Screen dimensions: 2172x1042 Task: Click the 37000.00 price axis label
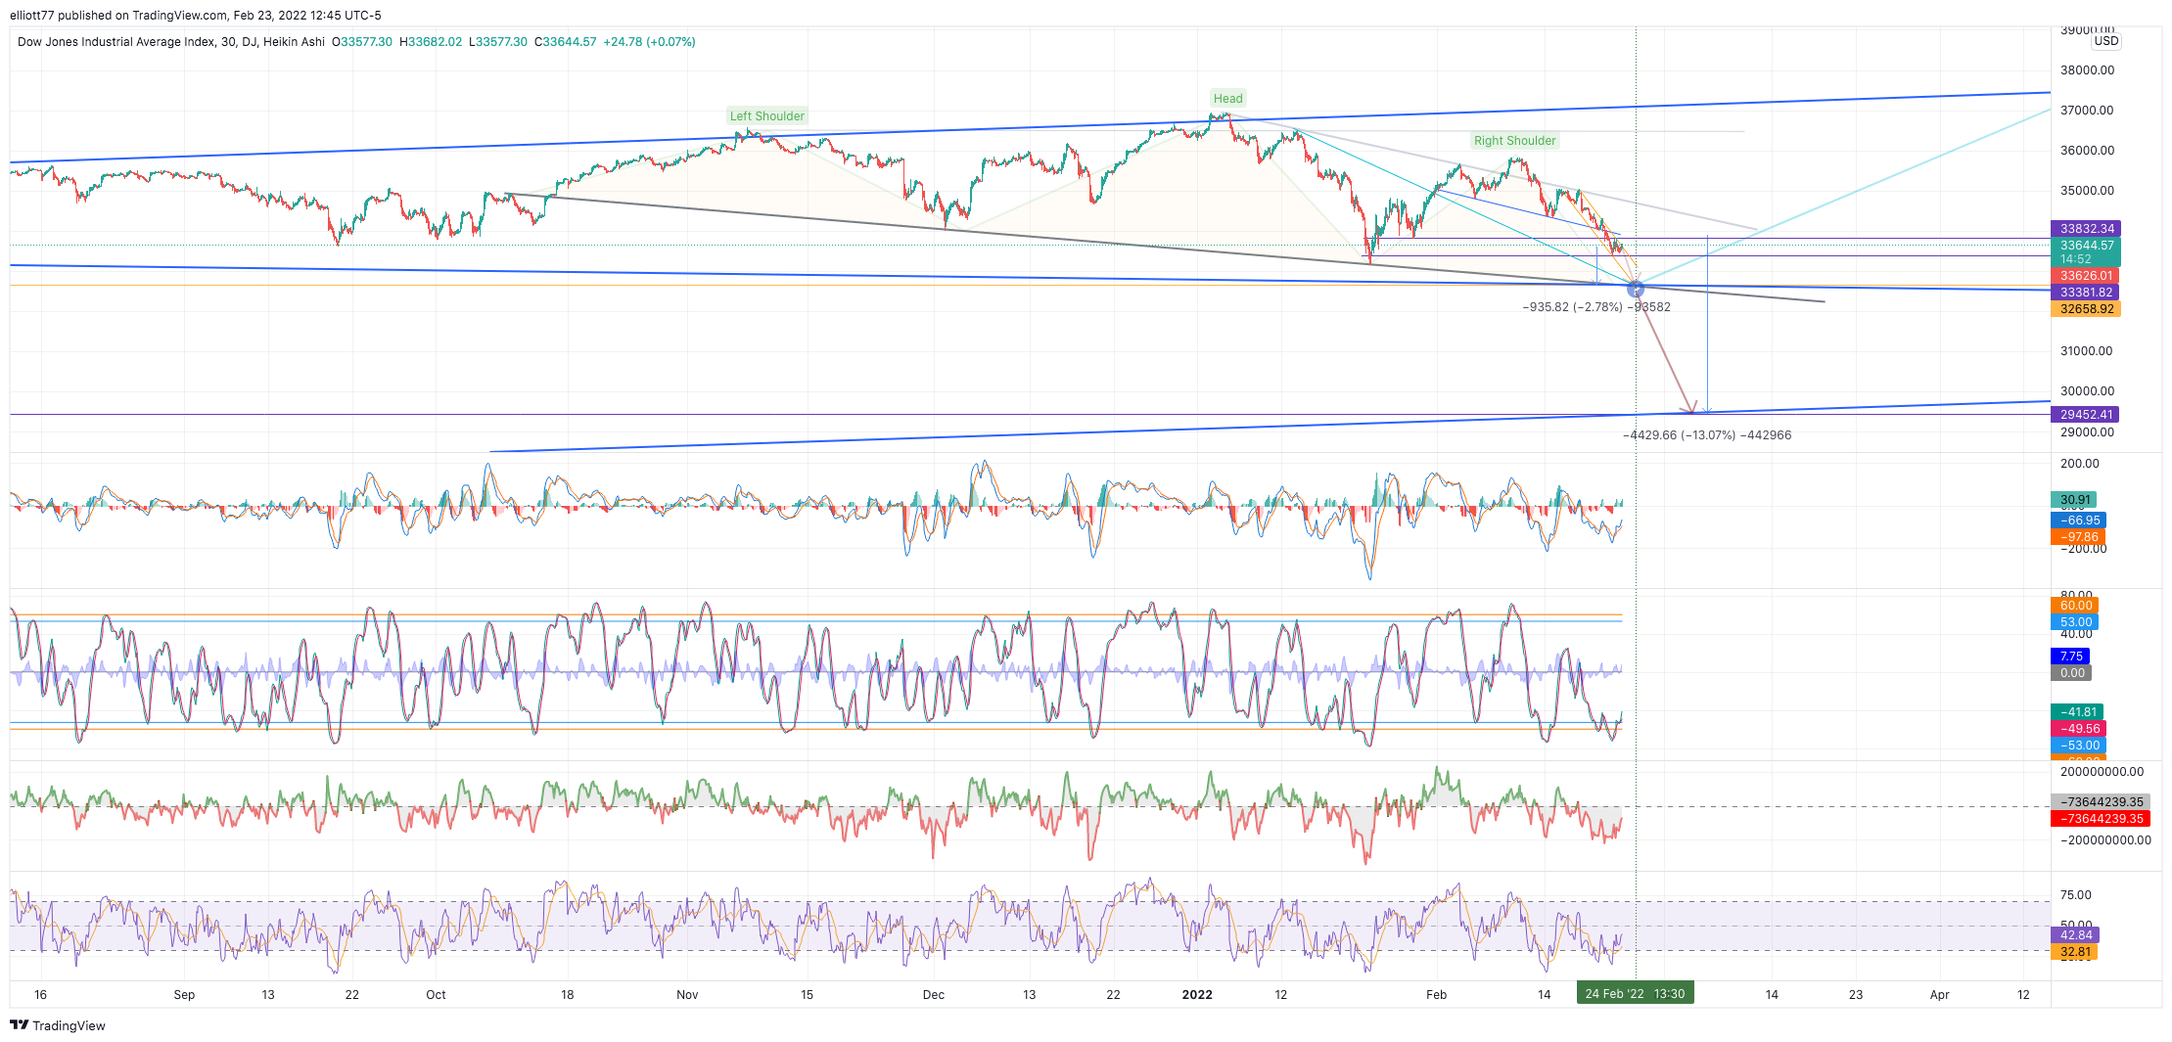[x=2087, y=111]
